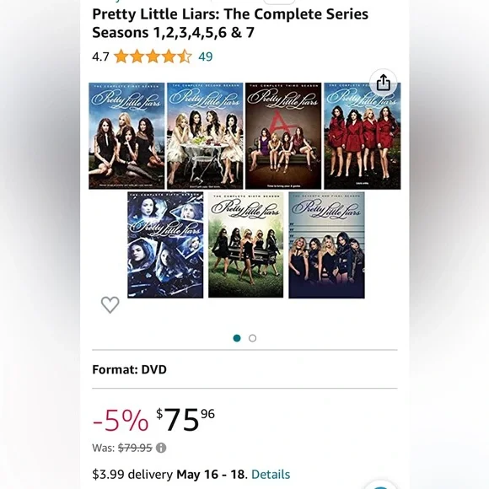The image size is (489, 489).
Task: Select the first image carousel dot
Action: tap(237, 338)
